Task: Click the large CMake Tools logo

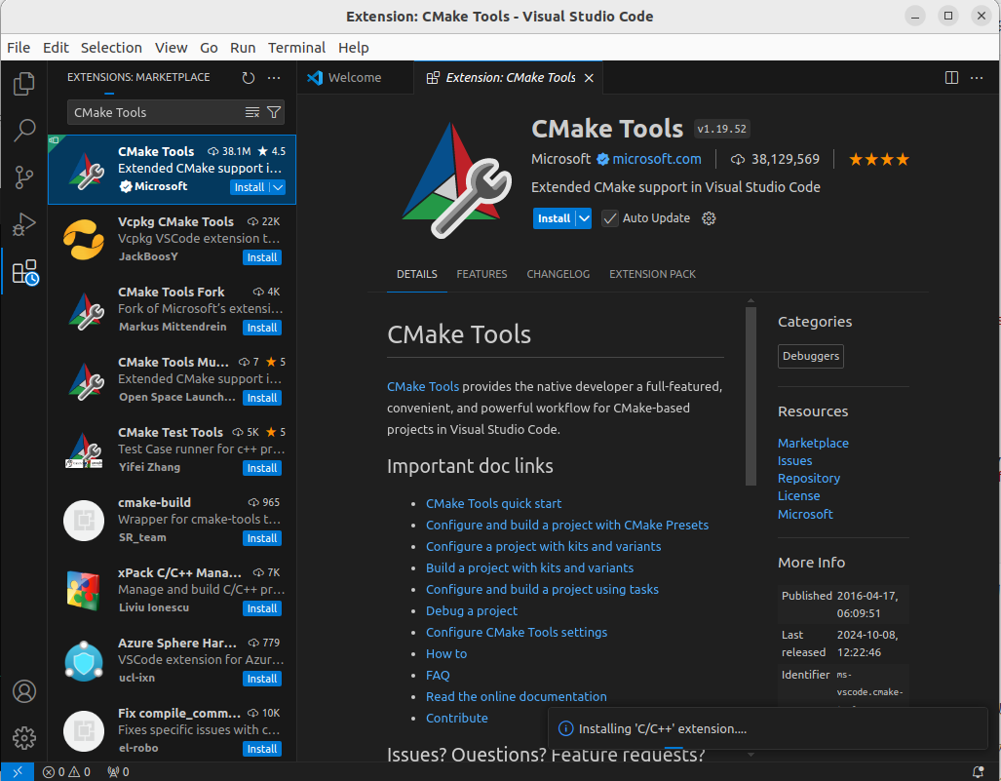Action: (456, 180)
